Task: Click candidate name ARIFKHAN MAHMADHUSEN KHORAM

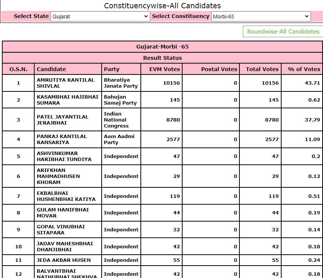Action: point(58,176)
